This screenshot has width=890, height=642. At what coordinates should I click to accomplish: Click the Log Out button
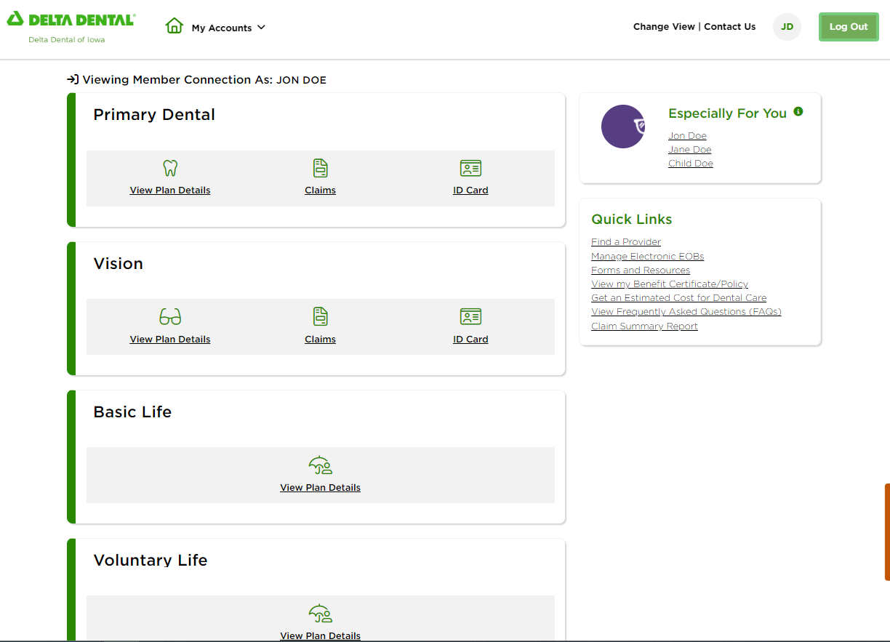tap(849, 26)
